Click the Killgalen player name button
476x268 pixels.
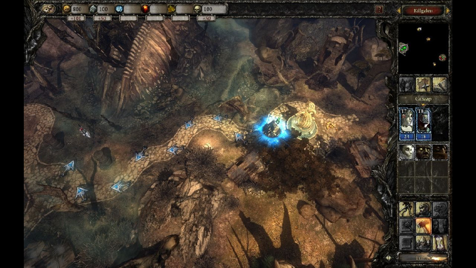tap(423, 10)
